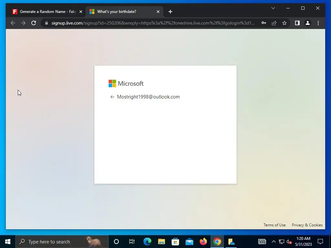Go back from the Mostright1998 email step
Screen dimensions: 331x248
click(x=112, y=97)
